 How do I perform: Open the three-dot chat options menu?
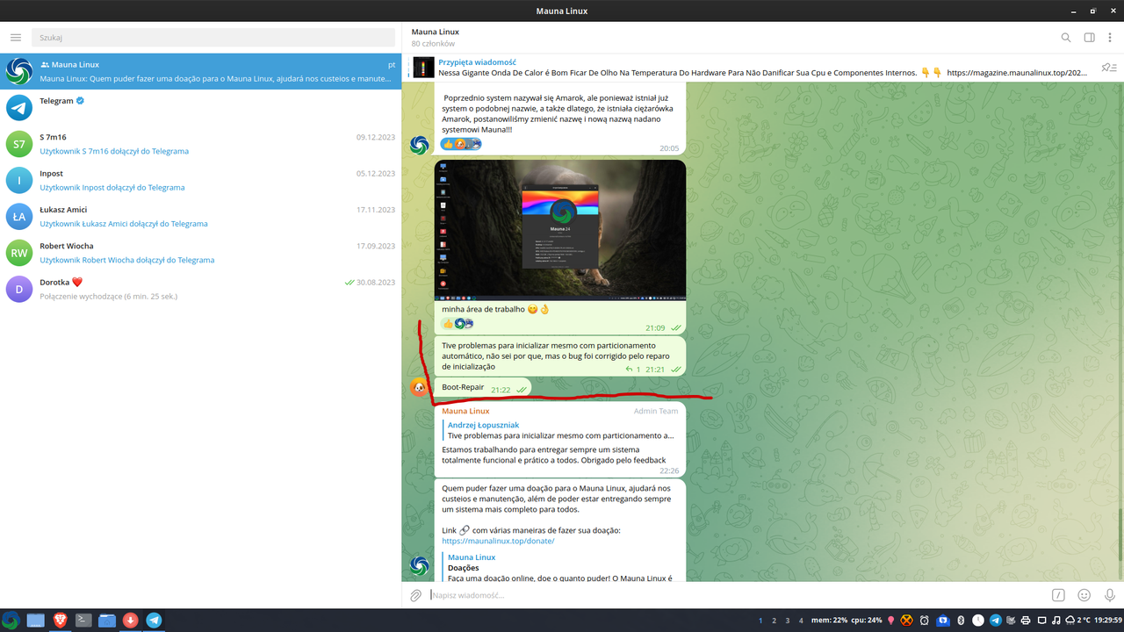[x=1110, y=38]
